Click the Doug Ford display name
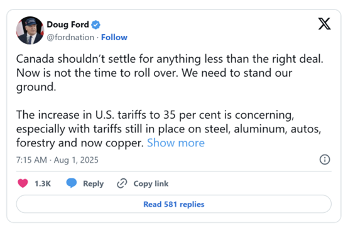This screenshot has width=348, height=228. (x=68, y=24)
